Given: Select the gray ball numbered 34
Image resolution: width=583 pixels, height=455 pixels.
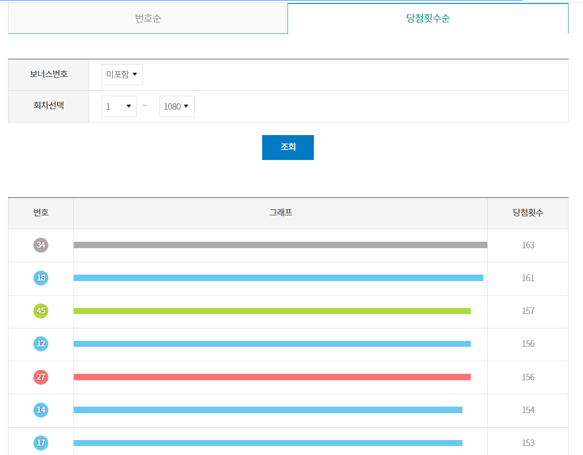Looking at the screenshot, I should 40,245.
